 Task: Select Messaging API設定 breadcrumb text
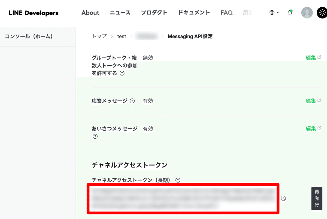[190, 36]
